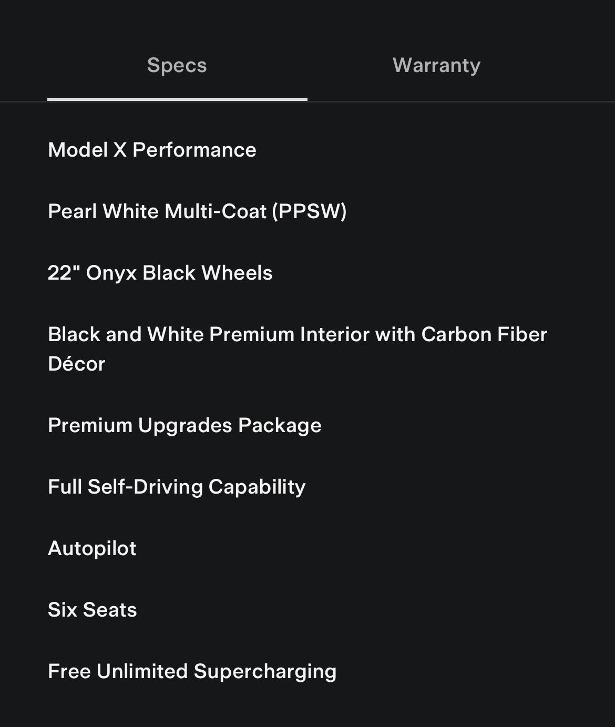This screenshot has height=727, width=615.
Task: Click the word Performance in the model name
Action: pyautogui.click(x=194, y=150)
